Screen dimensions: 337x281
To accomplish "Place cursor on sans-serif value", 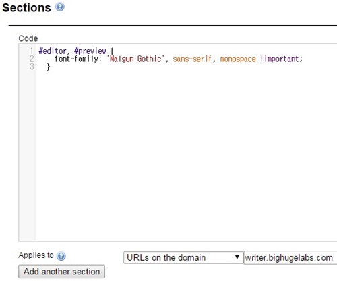I will [x=192, y=59].
